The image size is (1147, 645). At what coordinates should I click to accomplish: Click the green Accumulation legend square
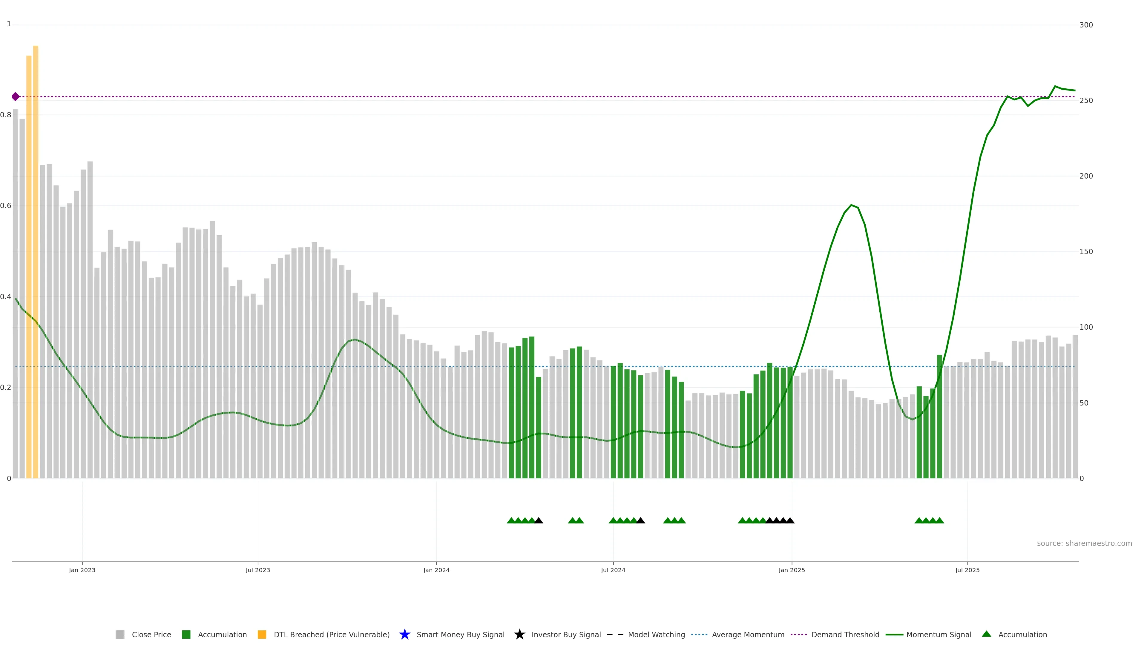tap(186, 634)
